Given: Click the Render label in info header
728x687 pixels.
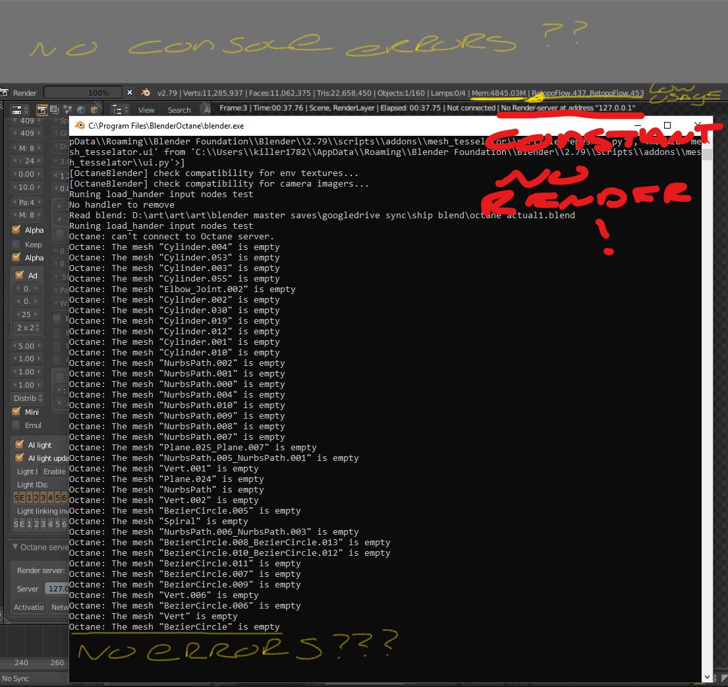Looking at the screenshot, I should tap(24, 93).
